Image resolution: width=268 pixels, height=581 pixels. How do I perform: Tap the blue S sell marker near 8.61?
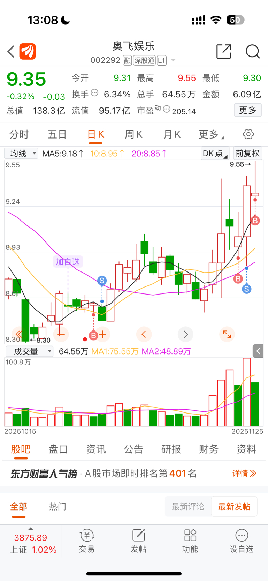coord(102,280)
